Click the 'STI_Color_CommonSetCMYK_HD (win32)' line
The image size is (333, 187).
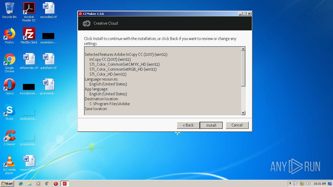tap(125, 64)
